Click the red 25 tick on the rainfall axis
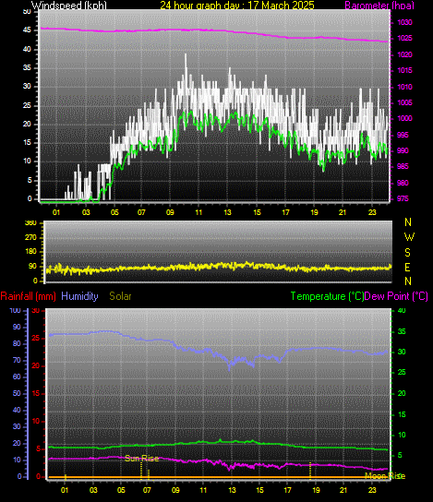 tap(36, 338)
